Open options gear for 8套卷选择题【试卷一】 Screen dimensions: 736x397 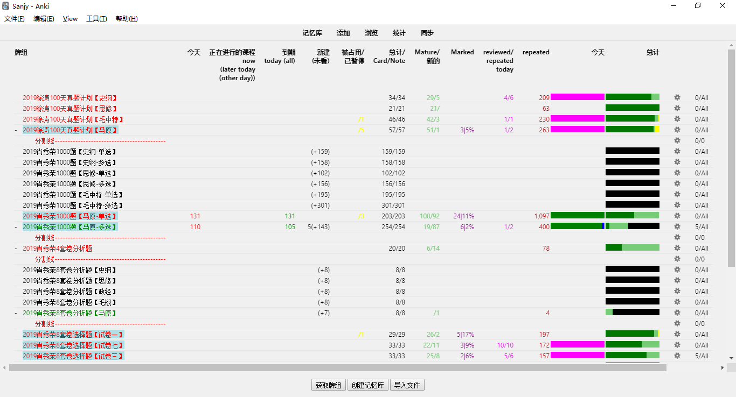point(677,334)
